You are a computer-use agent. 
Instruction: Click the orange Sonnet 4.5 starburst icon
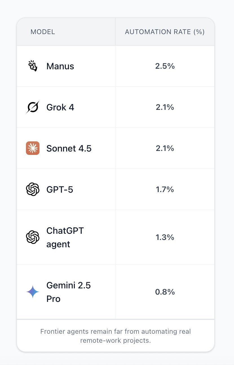point(33,148)
